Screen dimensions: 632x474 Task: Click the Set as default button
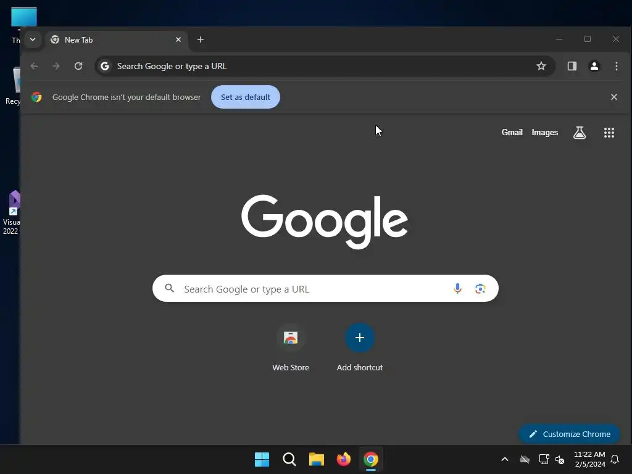point(246,97)
